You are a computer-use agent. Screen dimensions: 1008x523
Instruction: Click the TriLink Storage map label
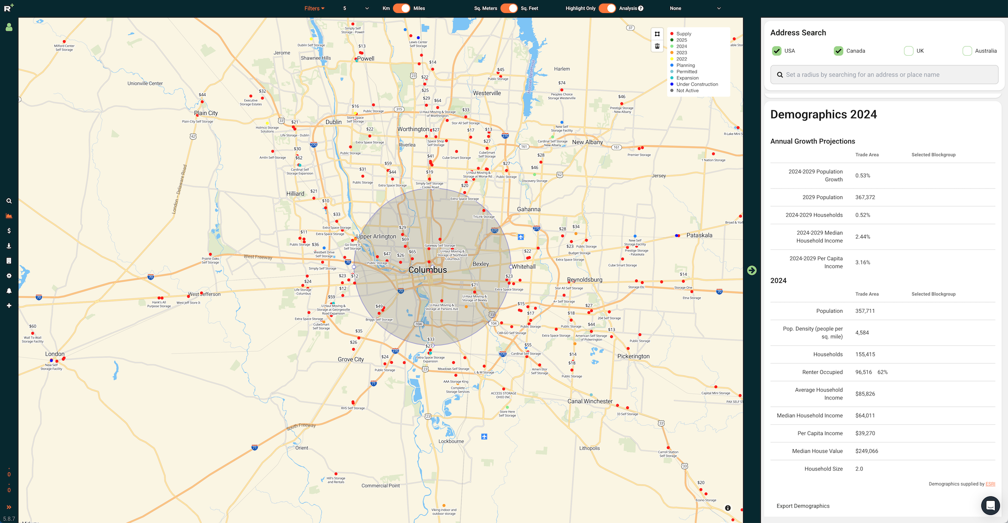(x=483, y=216)
